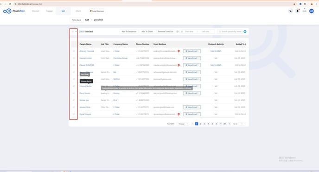Toggle checkbox for Venkat Iyer row
This screenshot has height=172, width=319.
(74, 100)
